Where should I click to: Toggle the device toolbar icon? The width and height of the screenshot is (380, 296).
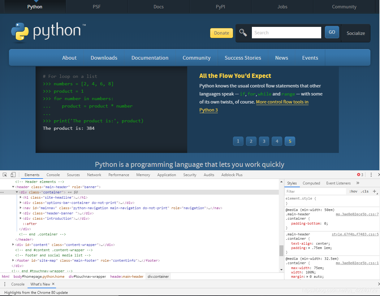(13, 175)
